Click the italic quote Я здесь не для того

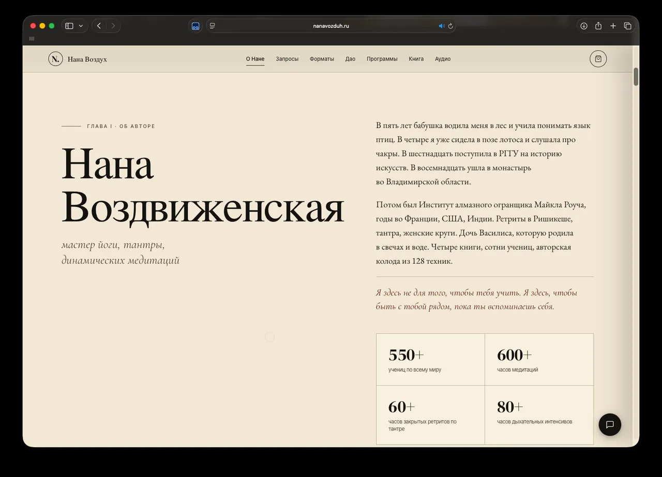pyautogui.click(x=476, y=299)
